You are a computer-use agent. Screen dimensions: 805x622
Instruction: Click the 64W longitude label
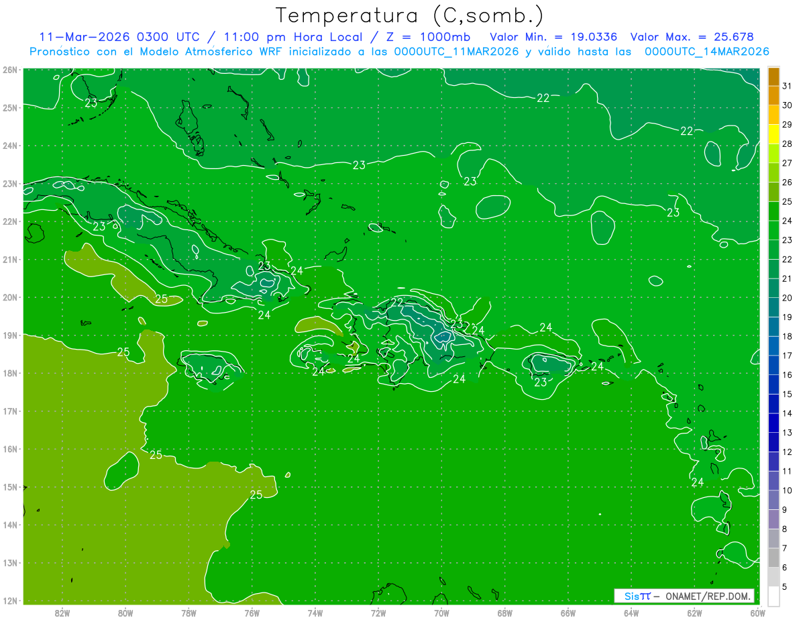tap(631, 612)
